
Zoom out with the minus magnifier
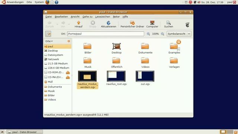click(148, 34)
